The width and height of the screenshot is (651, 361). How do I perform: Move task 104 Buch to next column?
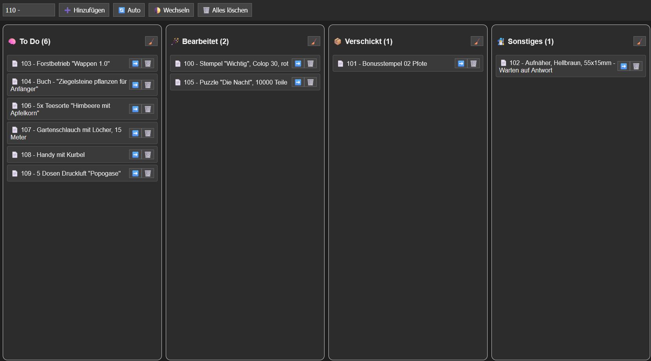pyautogui.click(x=135, y=85)
